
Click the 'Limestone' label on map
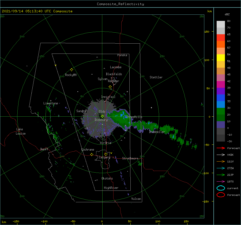(51, 103)
